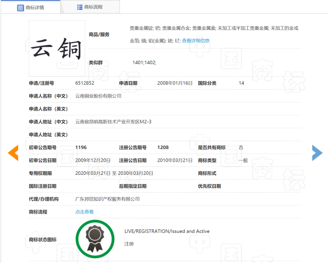Click international class value 14

point(241,83)
